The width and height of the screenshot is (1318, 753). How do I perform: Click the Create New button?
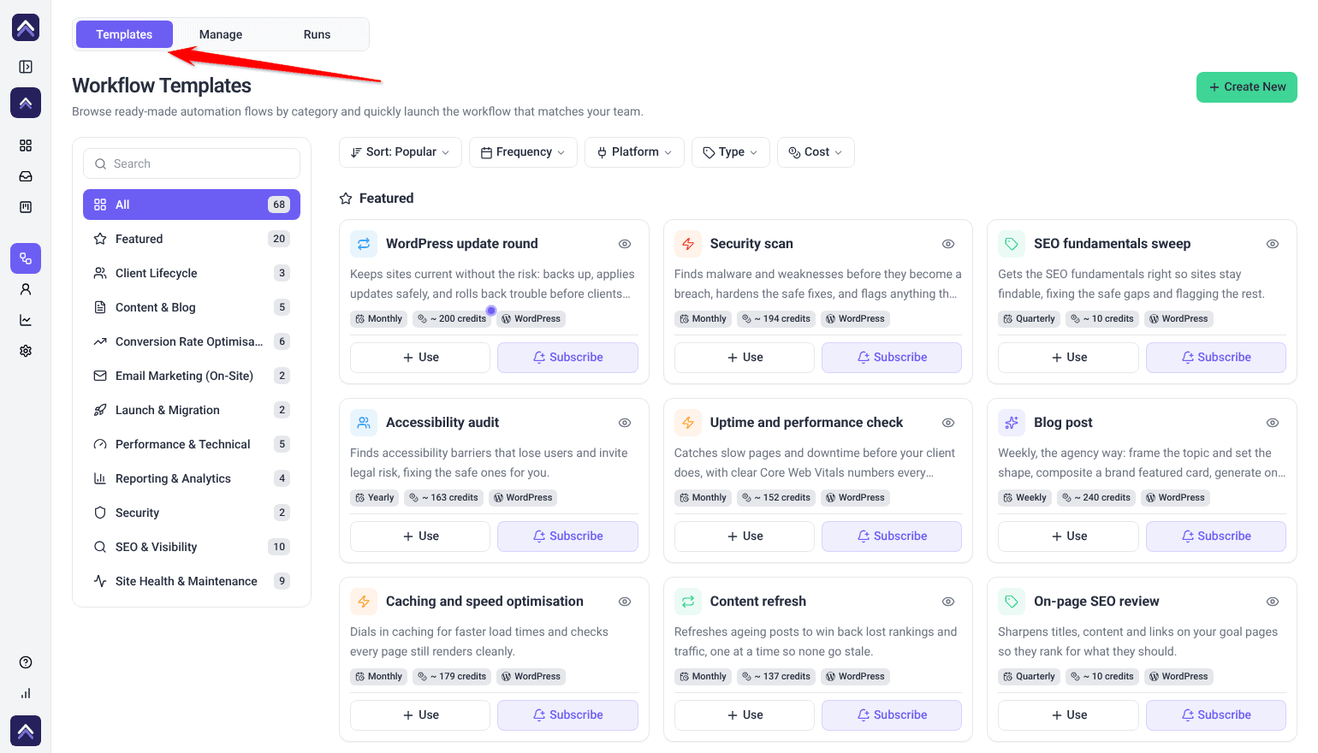click(1247, 87)
